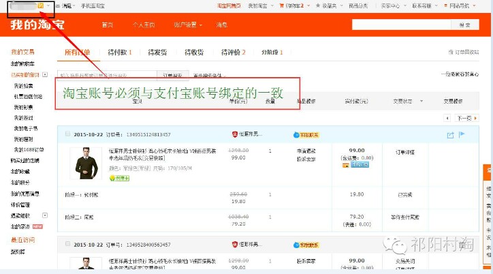The width and height of the screenshot is (493, 274).
Task: Click the share icon on the first order
Action: pos(450,135)
